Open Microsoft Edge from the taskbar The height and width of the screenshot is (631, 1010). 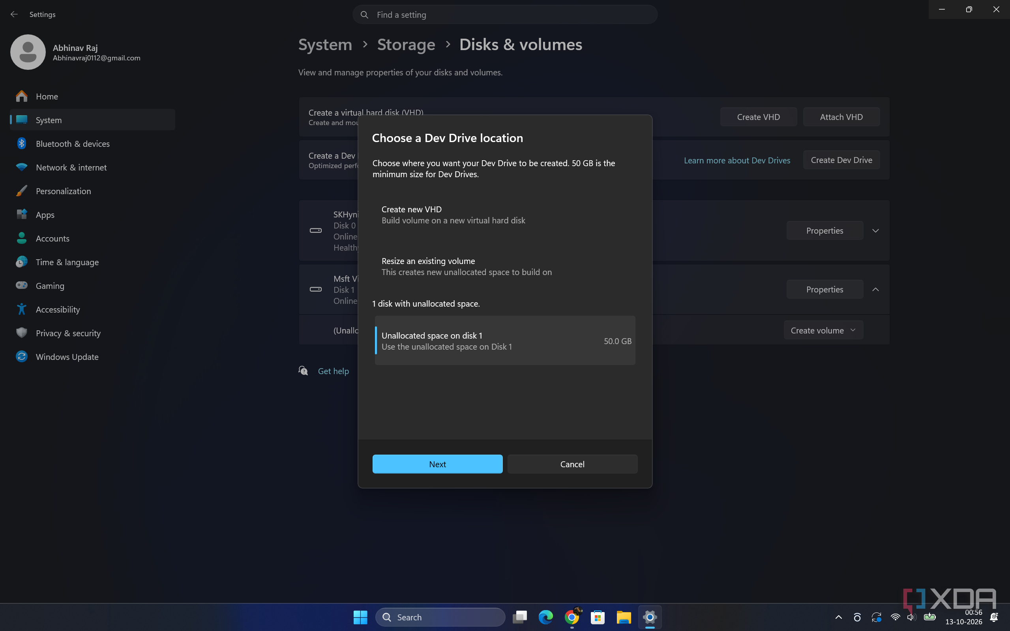coord(545,617)
